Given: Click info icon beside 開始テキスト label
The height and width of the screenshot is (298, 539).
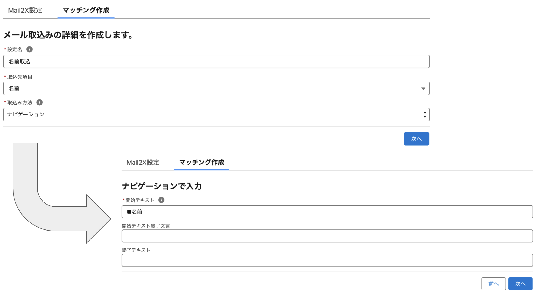Looking at the screenshot, I should pos(161,200).
